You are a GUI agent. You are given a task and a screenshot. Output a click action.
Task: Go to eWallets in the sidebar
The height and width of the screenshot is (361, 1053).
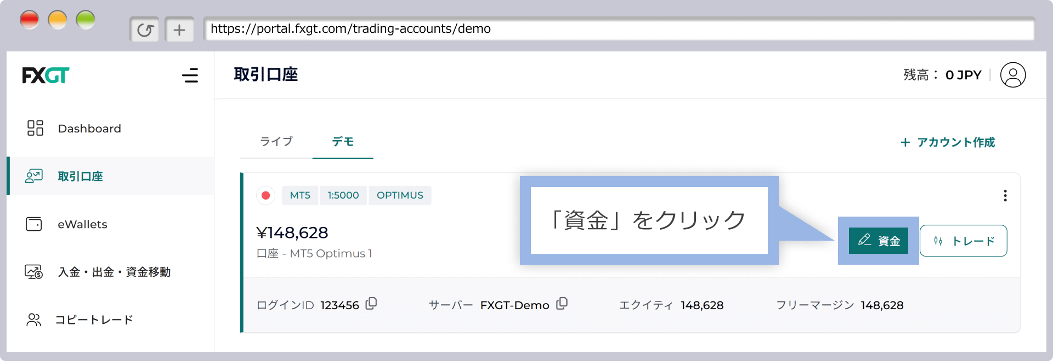point(82,224)
